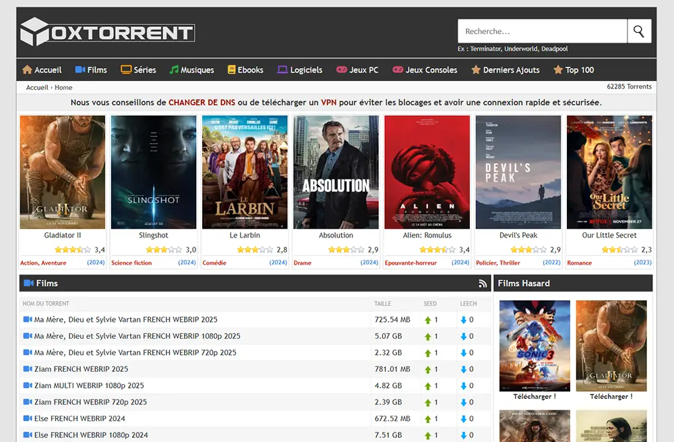Open the Our Little Secret poster
Image resolution: width=674 pixels, height=442 pixels.
pyautogui.click(x=609, y=172)
